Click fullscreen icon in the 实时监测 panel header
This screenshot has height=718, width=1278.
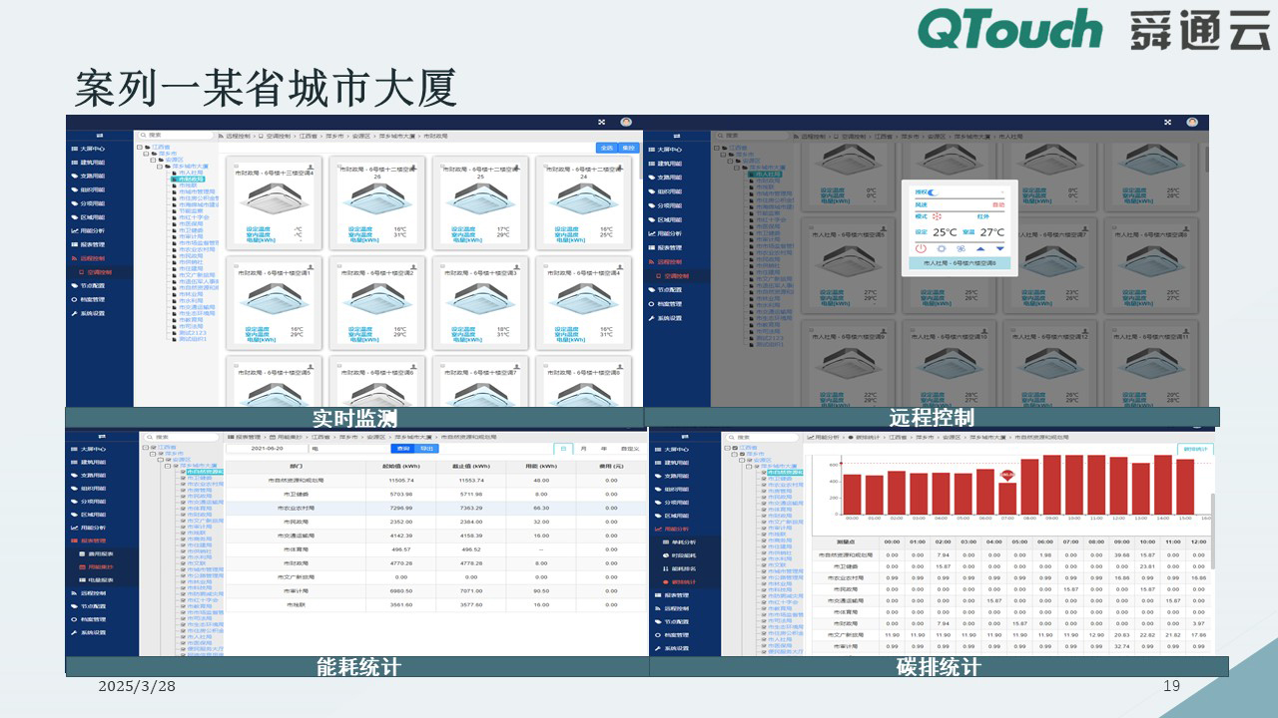pyautogui.click(x=601, y=122)
